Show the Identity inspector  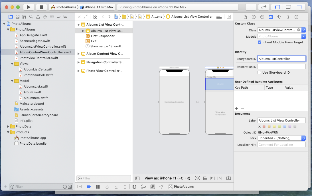[x=271, y=17]
